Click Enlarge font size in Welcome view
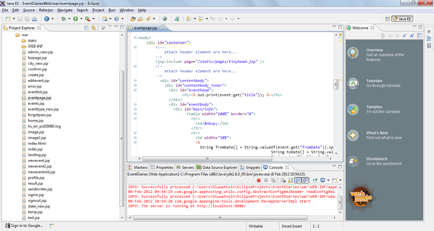 pyautogui.click(x=412, y=36)
